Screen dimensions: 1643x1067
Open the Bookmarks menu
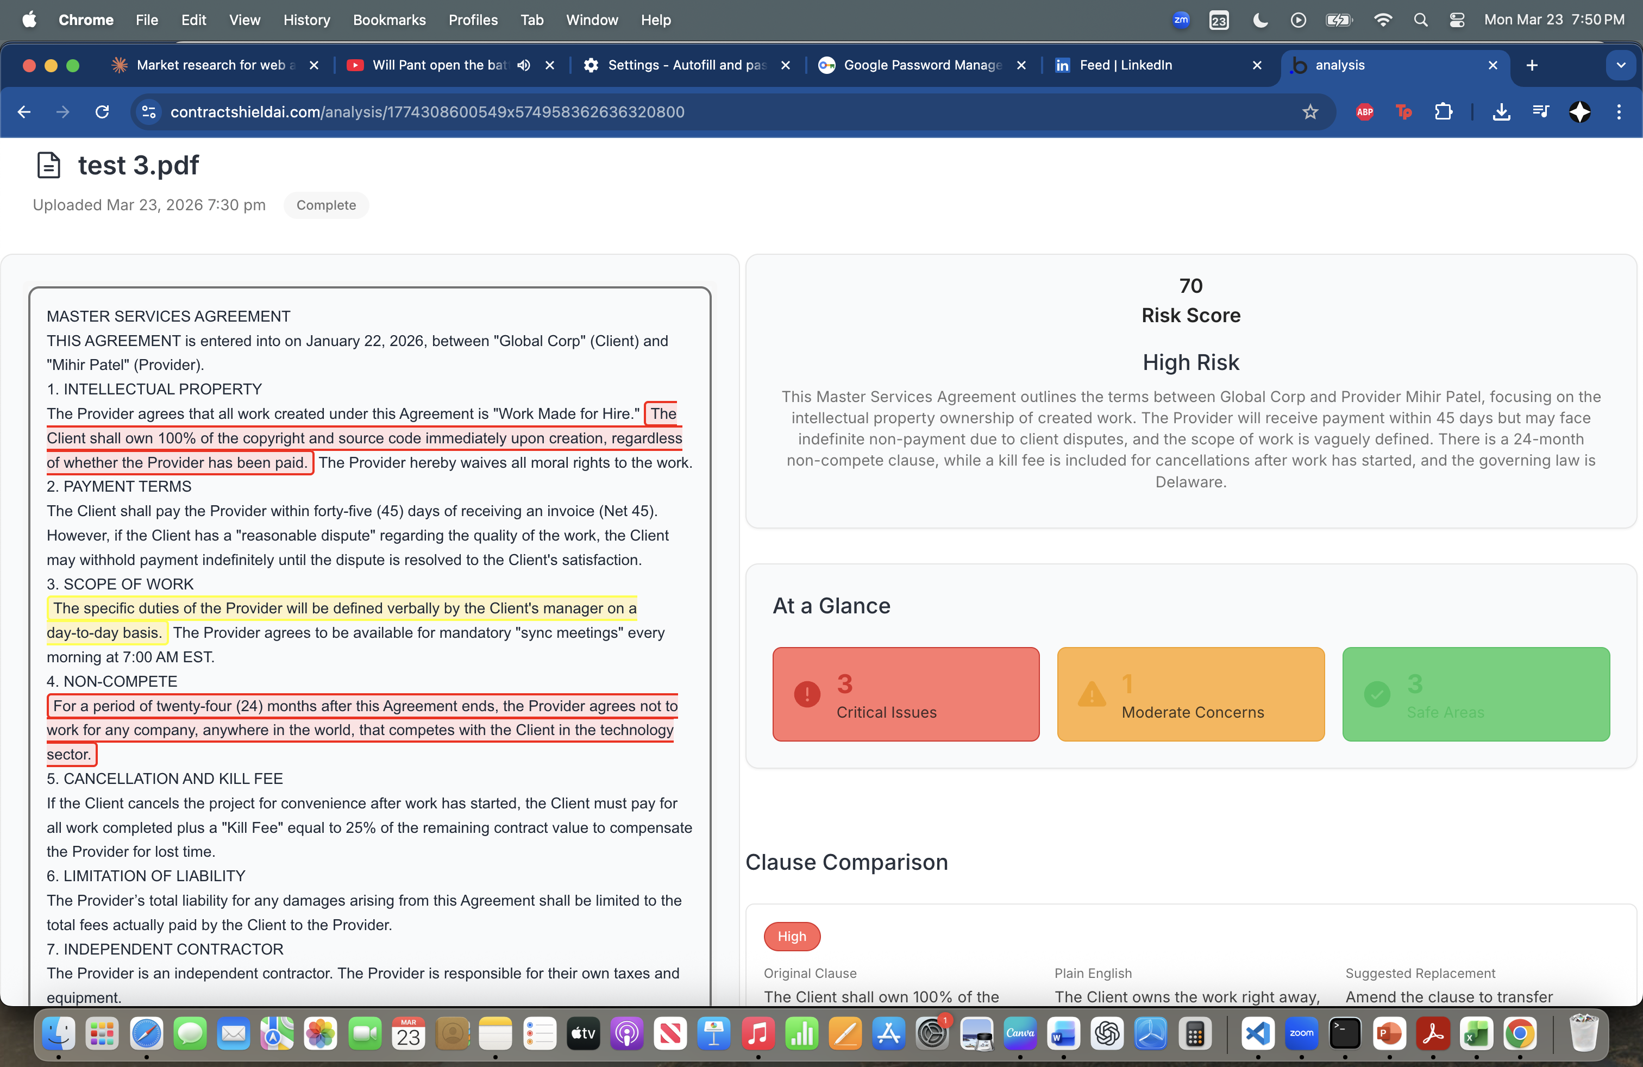coord(388,20)
